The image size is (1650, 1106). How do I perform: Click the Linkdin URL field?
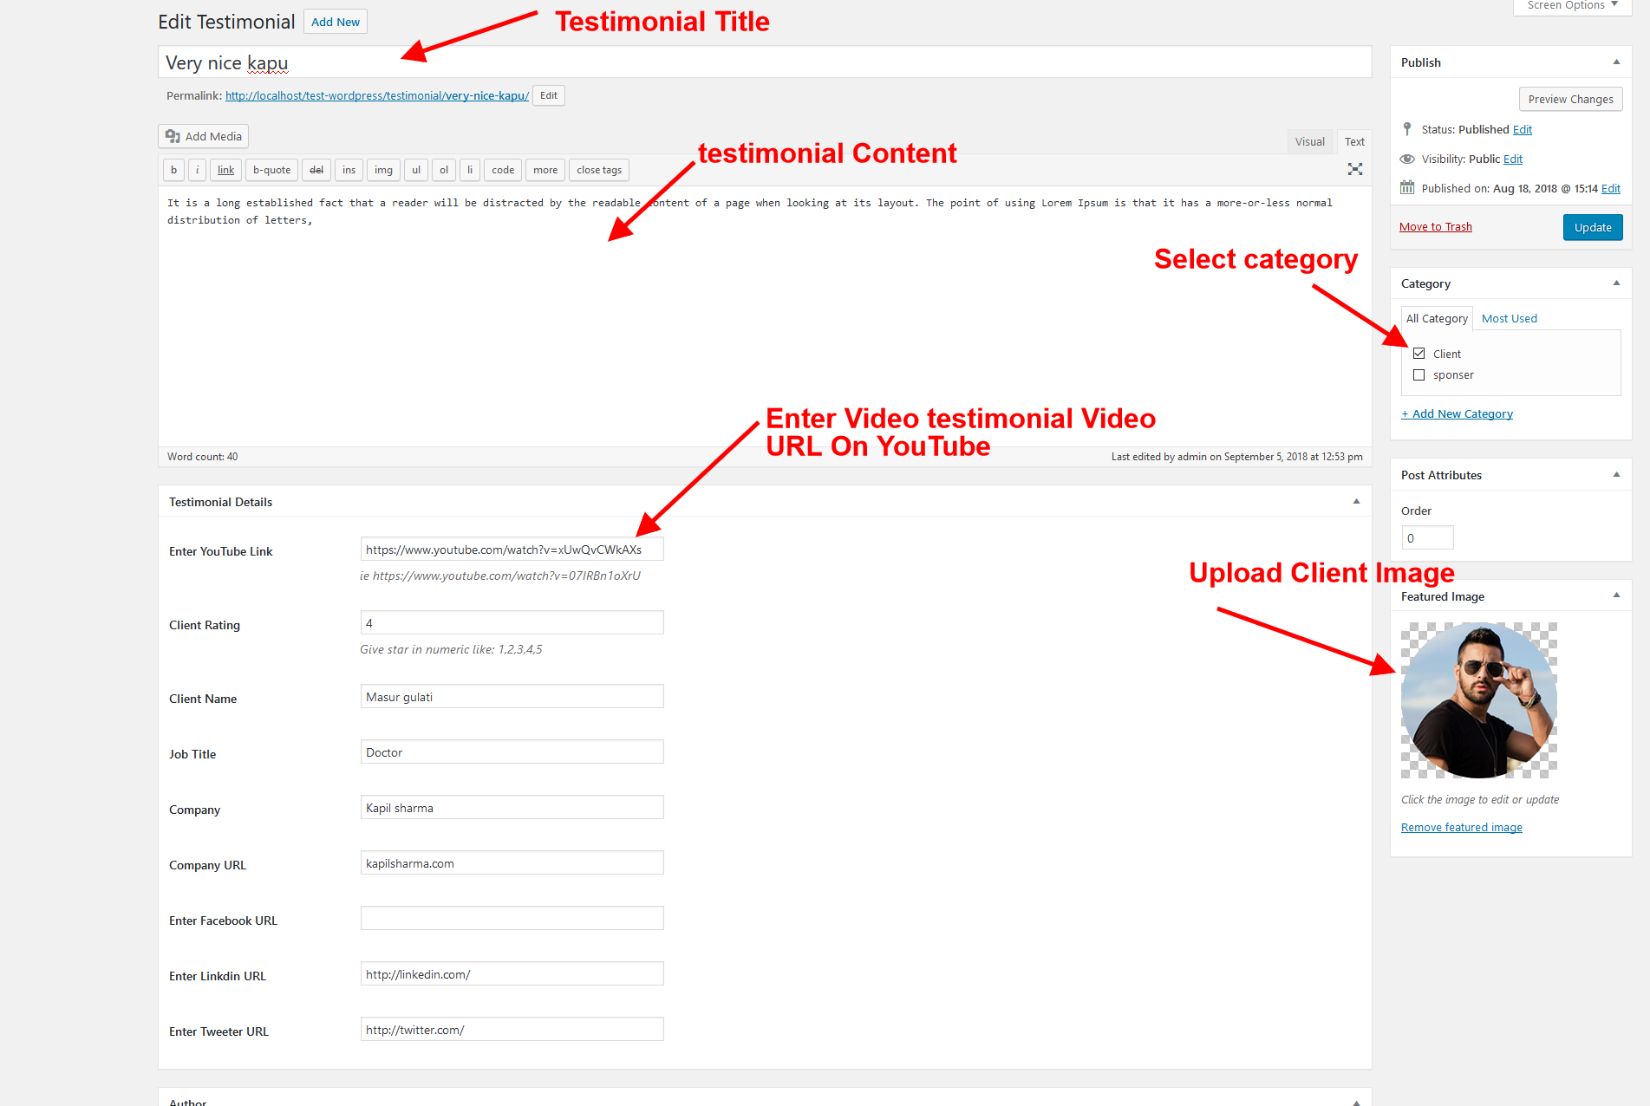pyautogui.click(x=512, y=974)
